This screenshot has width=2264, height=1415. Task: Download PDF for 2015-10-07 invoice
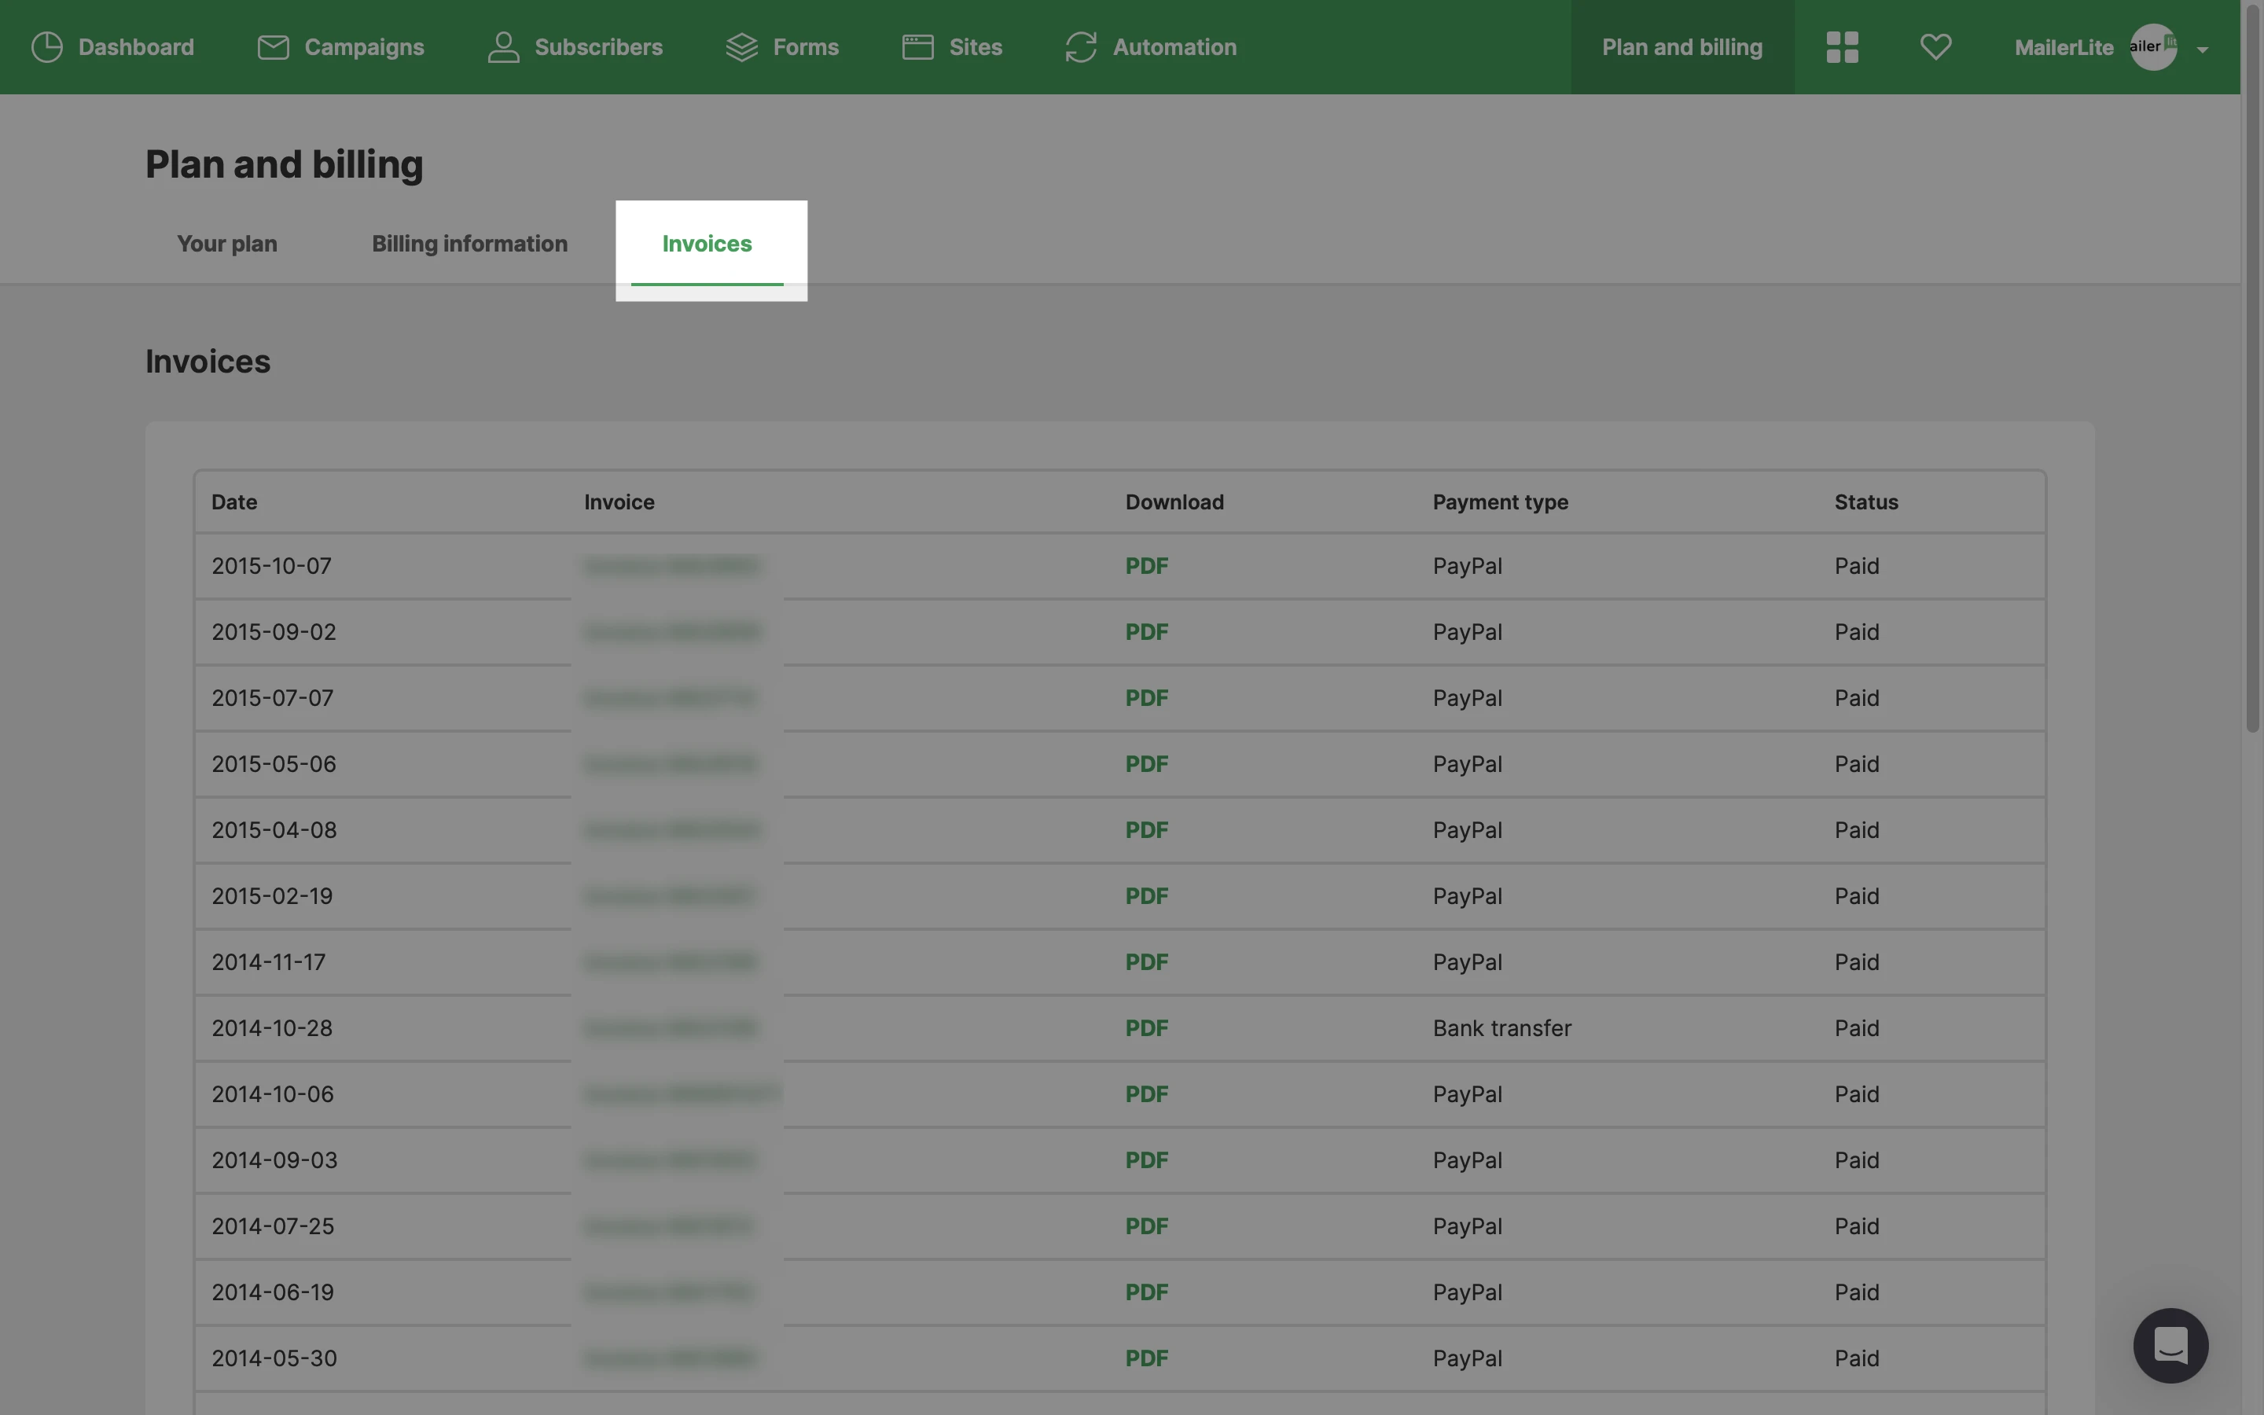[1146, 566]
